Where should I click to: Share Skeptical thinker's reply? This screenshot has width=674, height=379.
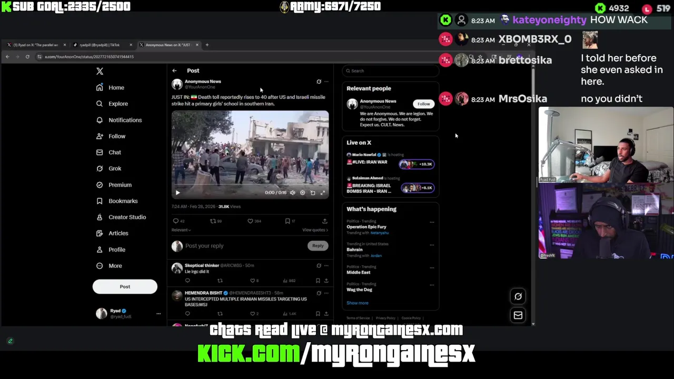(326, 281)
